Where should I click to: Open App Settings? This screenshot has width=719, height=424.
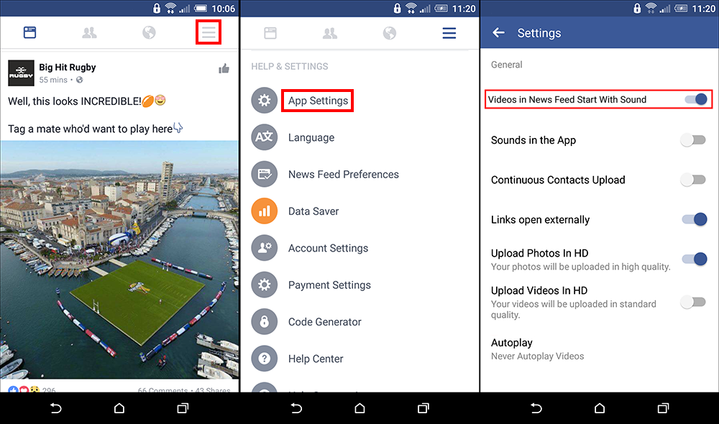tap(318, 101)
